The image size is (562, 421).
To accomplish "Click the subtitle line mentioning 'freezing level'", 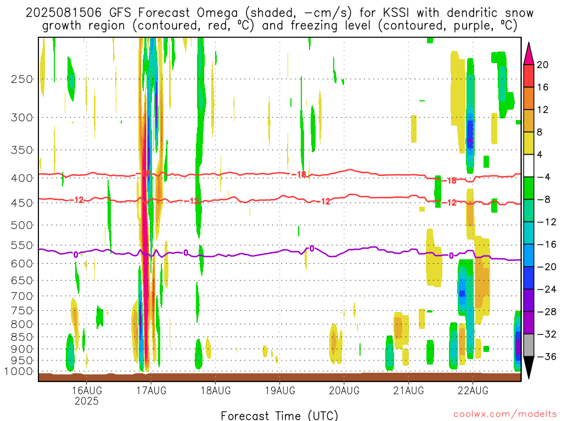I will coord(279,26).
